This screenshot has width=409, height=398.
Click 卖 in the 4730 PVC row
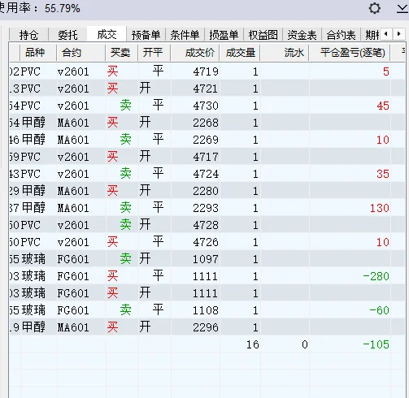point(125,106)
